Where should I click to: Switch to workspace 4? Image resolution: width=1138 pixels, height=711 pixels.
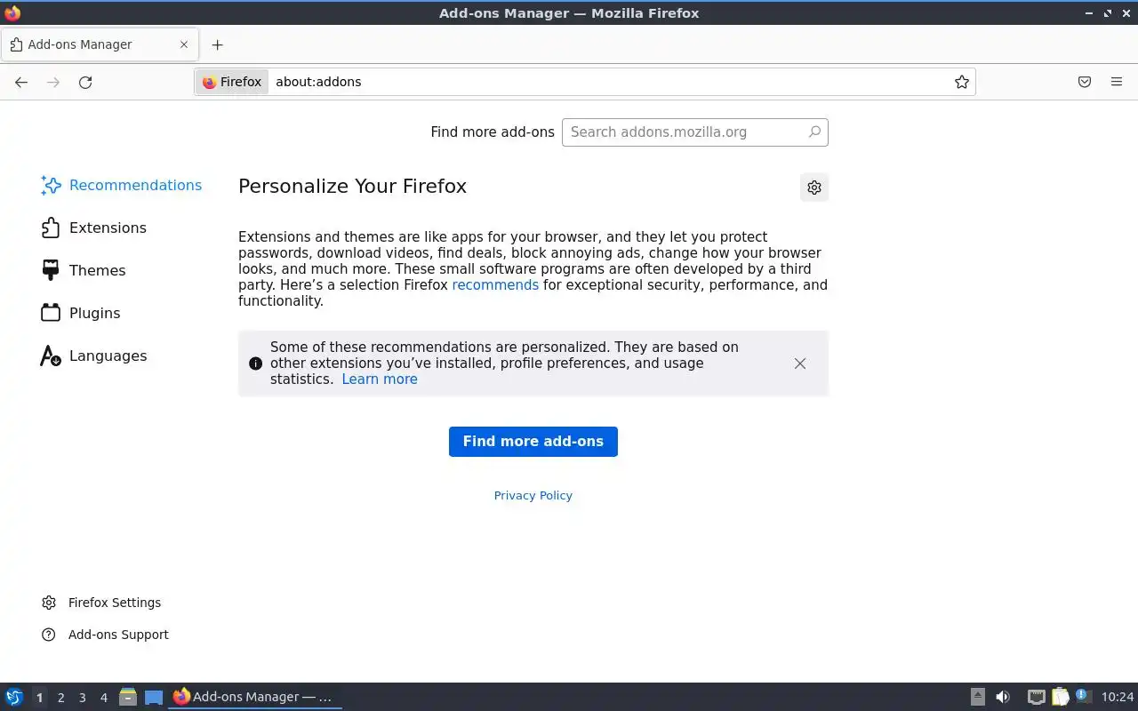(x=103, y=698)
